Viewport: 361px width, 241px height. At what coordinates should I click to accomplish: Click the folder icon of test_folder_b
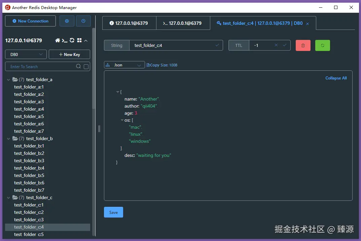[15, 138]
